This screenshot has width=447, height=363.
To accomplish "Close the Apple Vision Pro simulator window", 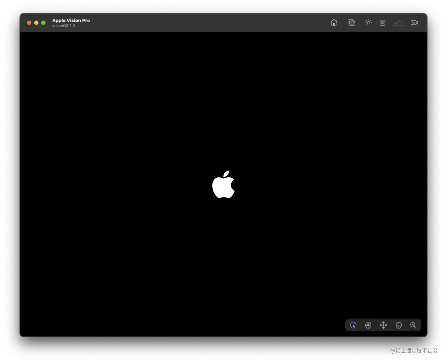I will [x=29, y=23].
